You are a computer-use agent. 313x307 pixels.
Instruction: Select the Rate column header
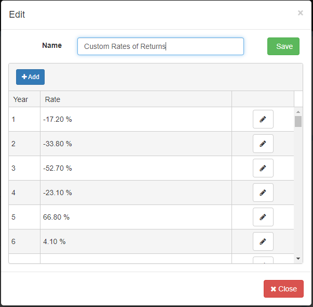(53, 99)
